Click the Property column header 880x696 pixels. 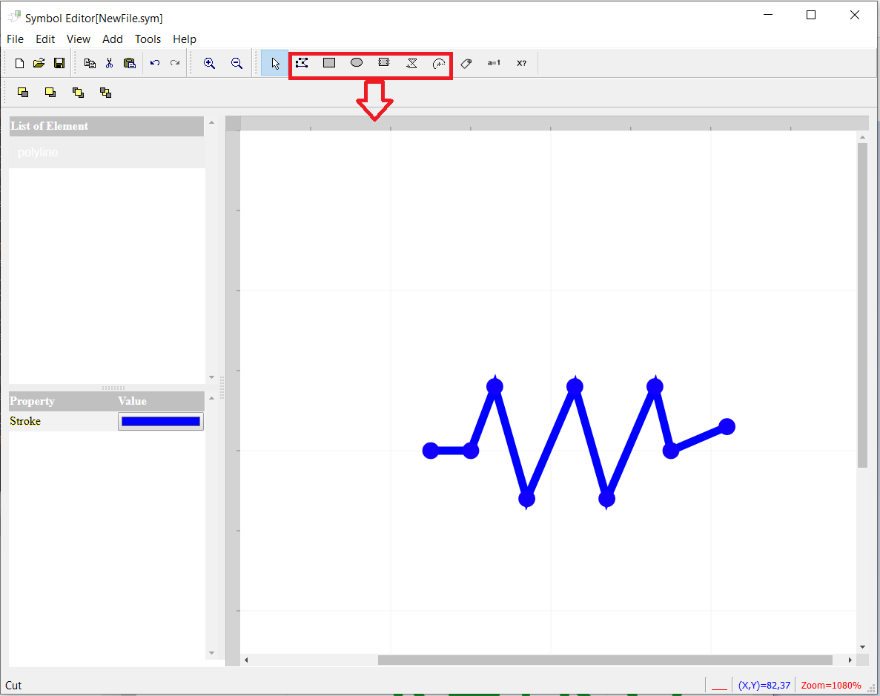[x=32, y=401]
